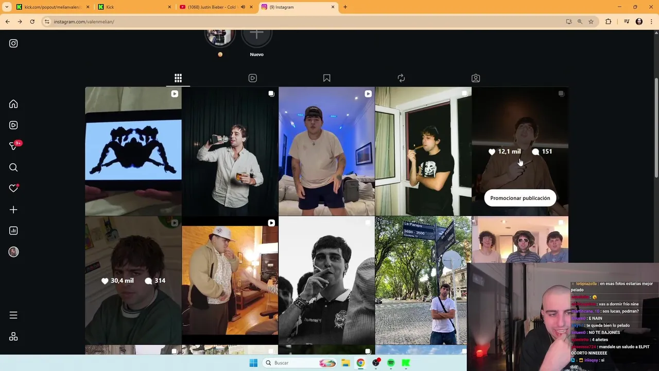Open media controls in Chrome toolbar

click(627, 22)
